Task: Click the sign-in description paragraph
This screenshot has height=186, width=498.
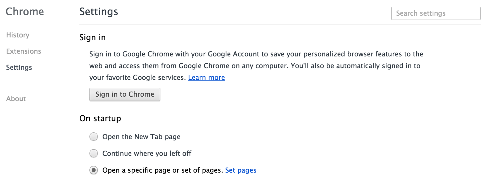Action: (256, 66)
